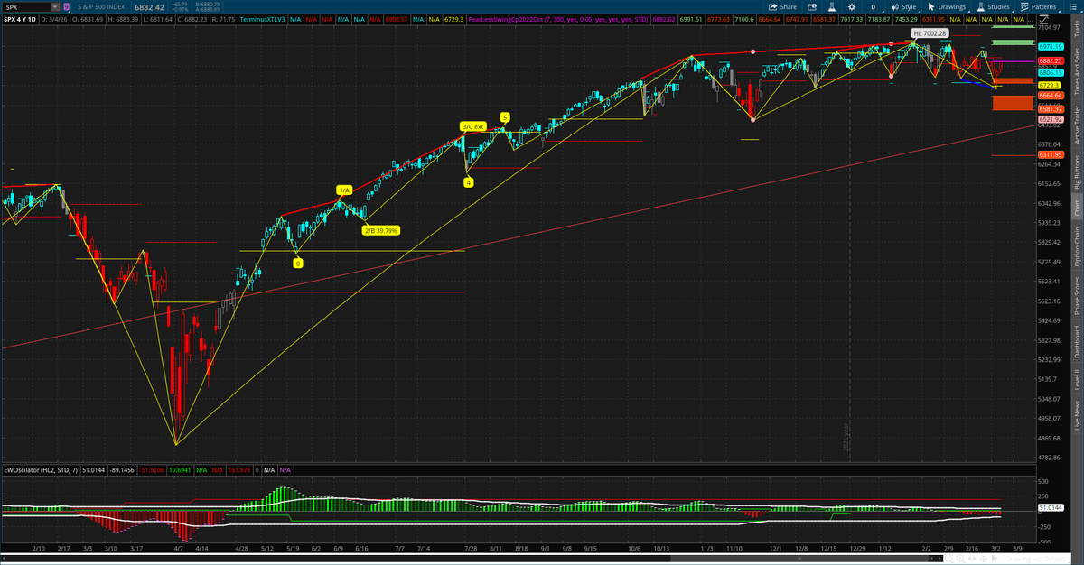This screenshot has height=565, width=1084.
Task: Expand the SPX symbol dropdown arrow
Action: point(53,6)
